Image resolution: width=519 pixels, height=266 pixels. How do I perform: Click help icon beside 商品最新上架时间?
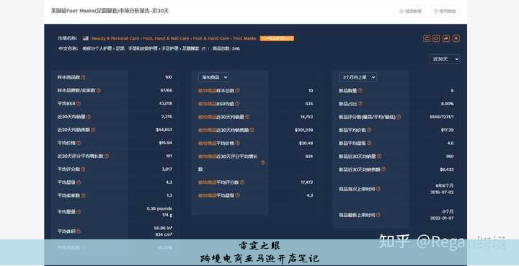click(378, 215)
